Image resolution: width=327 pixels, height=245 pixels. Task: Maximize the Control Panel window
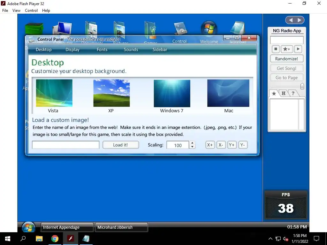pyautogui.click(x=237, y=38)
